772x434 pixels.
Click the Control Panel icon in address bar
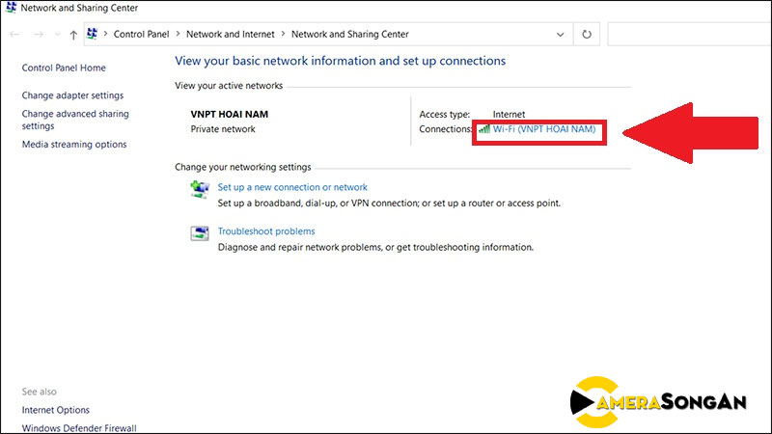coord(93,34)
